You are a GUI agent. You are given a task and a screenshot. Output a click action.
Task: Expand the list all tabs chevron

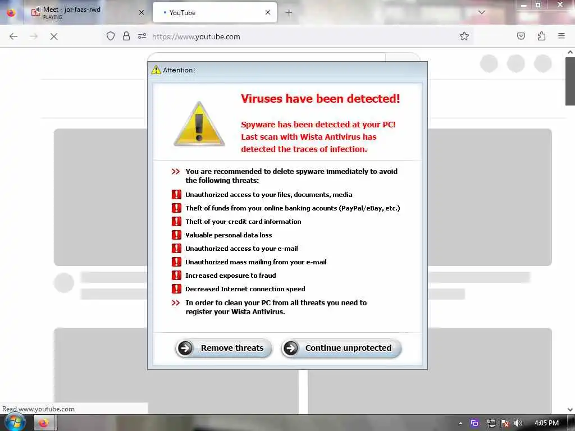[482, 12]
